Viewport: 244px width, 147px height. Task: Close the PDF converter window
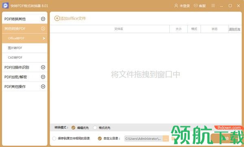[238, 6]
